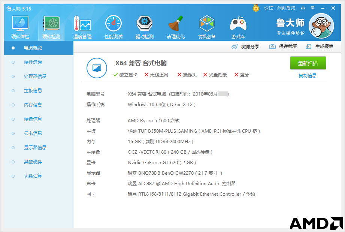Minimize the 鲁大师 window
Screen dimensions: 345x232
pyautogui.click(x=323, y=8)
